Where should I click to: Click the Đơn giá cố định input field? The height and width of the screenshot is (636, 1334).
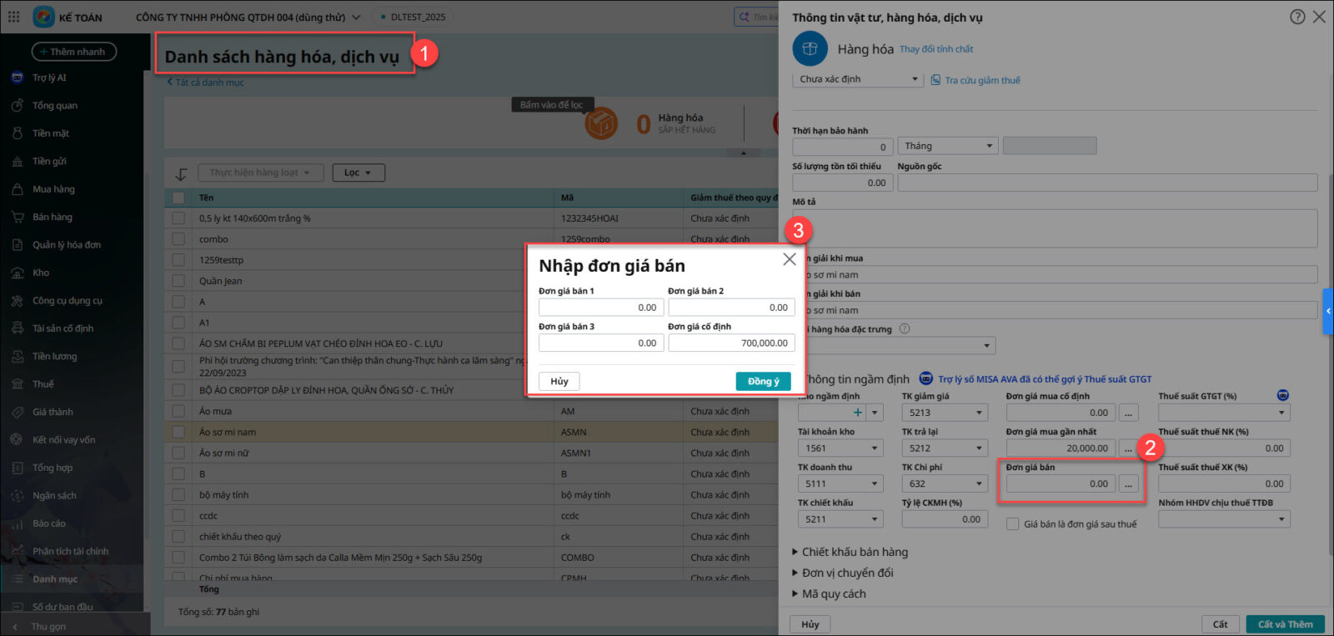pos(731,343)
